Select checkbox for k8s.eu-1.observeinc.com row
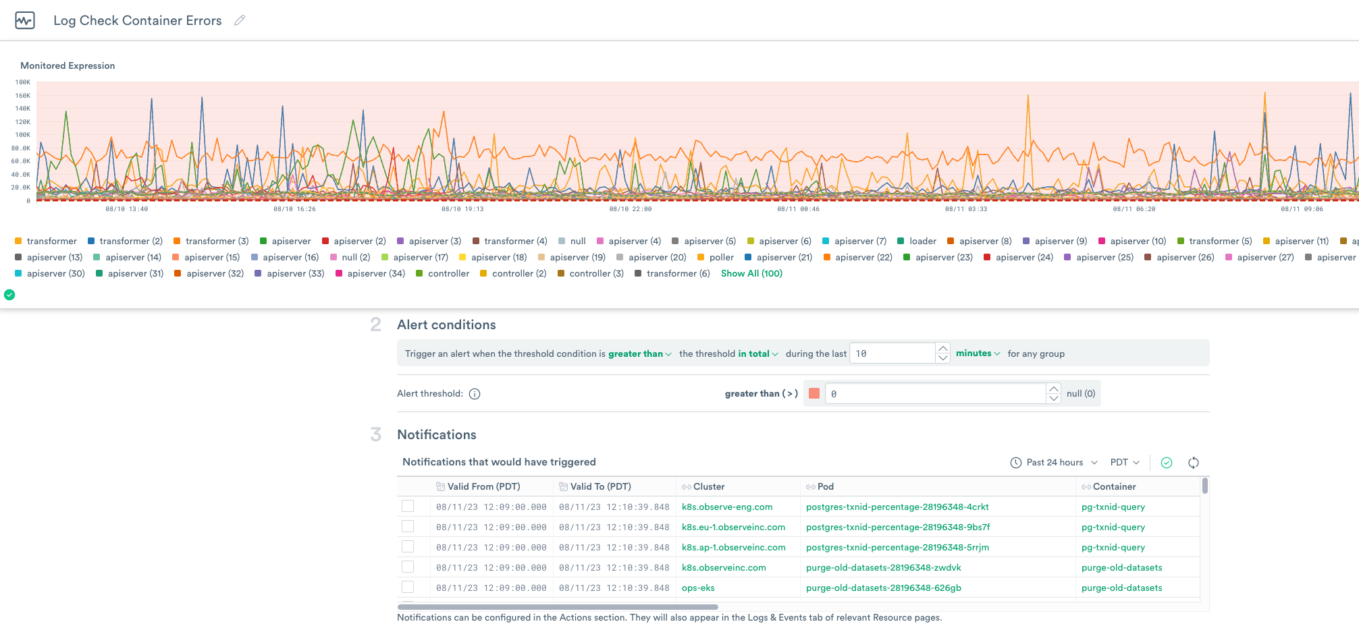 point(408,526)
